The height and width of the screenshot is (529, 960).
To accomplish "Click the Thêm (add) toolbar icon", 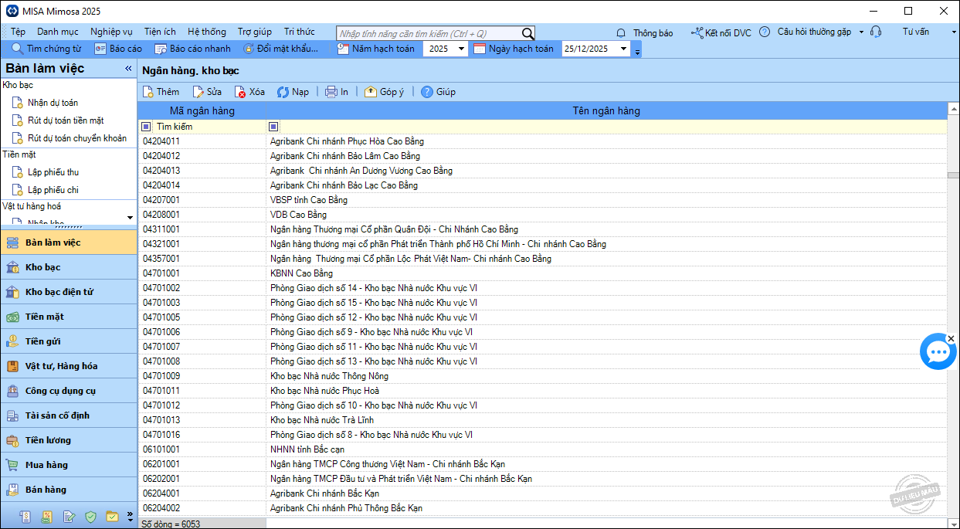I will pyautogui.click(x=148, y=92).
